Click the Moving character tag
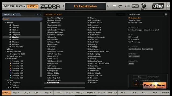Screen dimensions: 172x96 131,63
